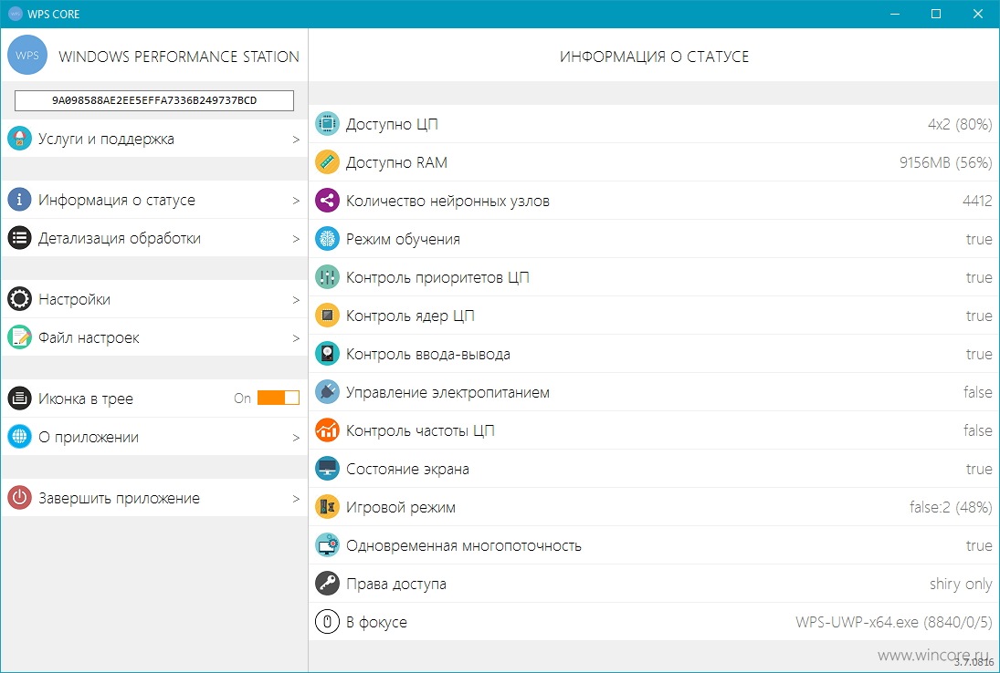Image resolution: width=1000 pixels, height=673 pixels.
Task: Click the Доступно ЦП value 4x2 (80%)
Action: (x=960, y=124)
